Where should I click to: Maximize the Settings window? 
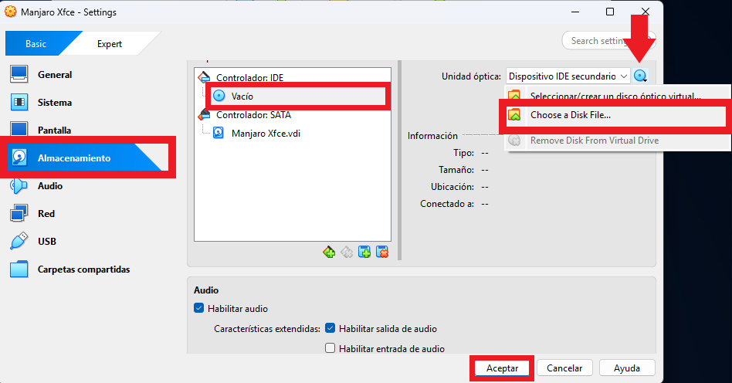coord(610,12)
